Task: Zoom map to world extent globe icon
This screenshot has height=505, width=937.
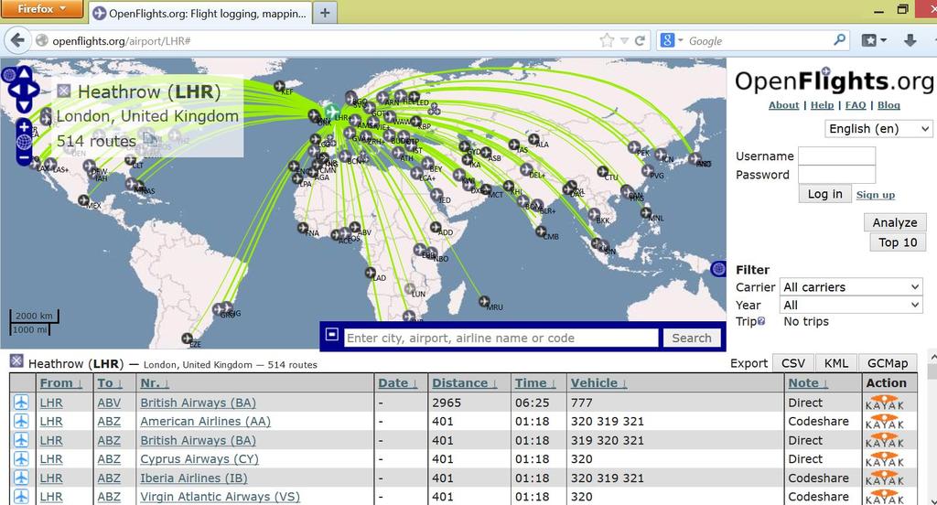Action: point(24,142)
